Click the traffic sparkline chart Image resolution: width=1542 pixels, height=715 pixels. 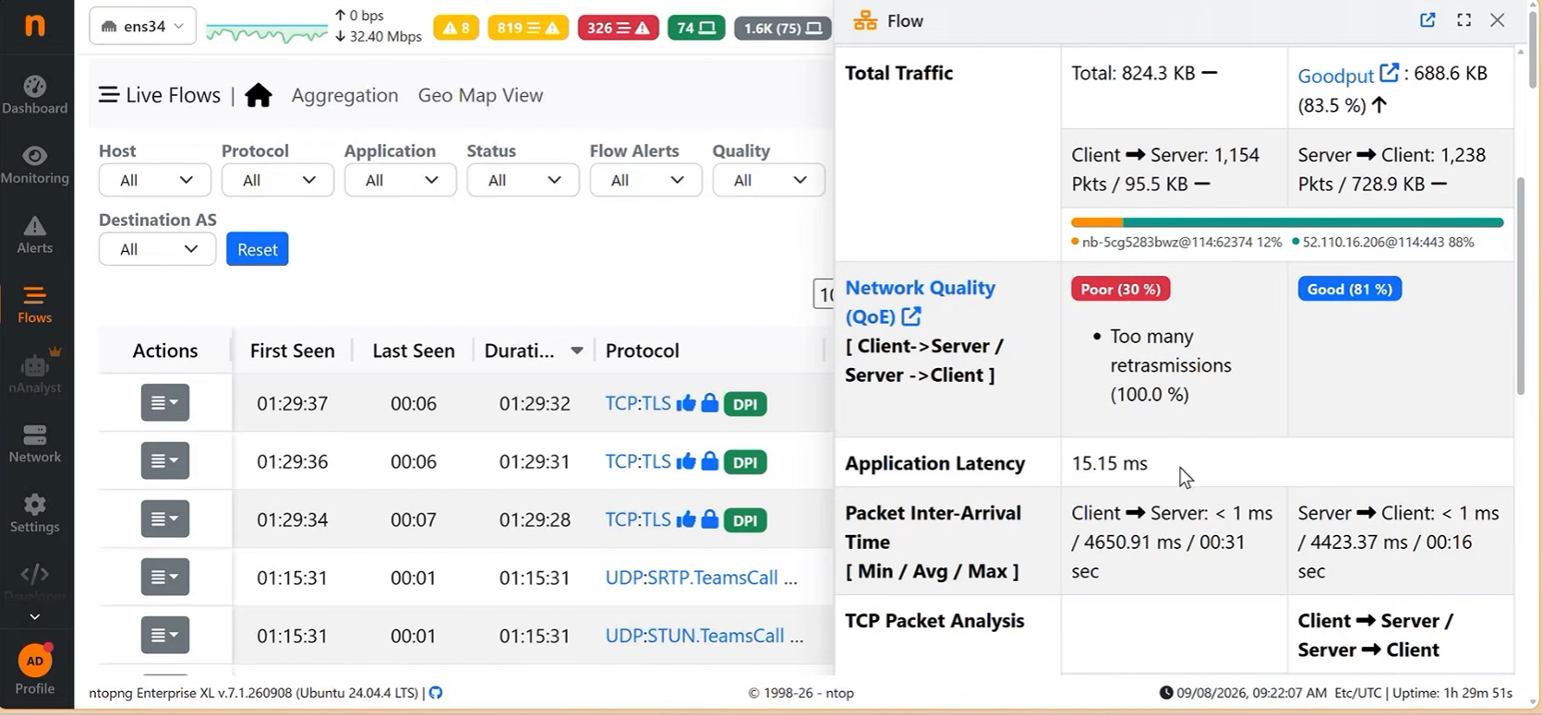click(266, 33)
